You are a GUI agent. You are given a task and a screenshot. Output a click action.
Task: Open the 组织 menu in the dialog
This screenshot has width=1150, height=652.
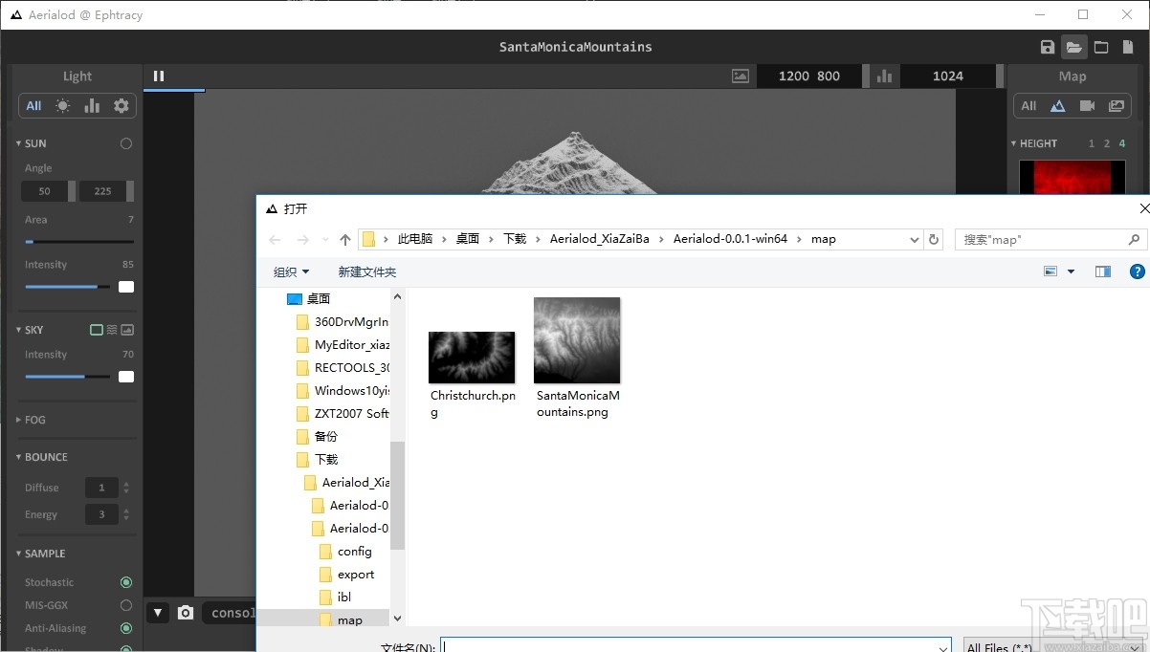[x=292, y=272]
